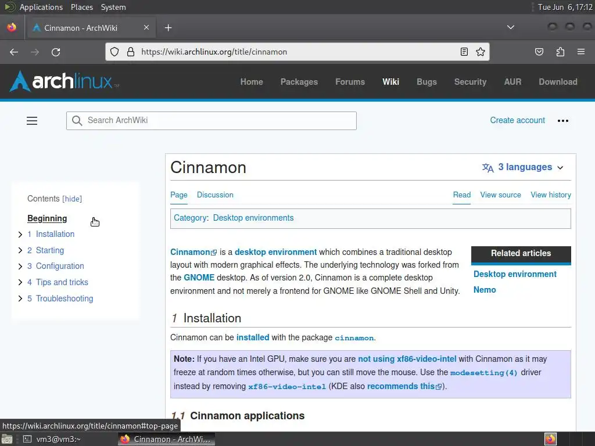Open the ArchWiki sidebar hamburger menu
The height and width of the screenshot is (446, 595).
point(32,121)
